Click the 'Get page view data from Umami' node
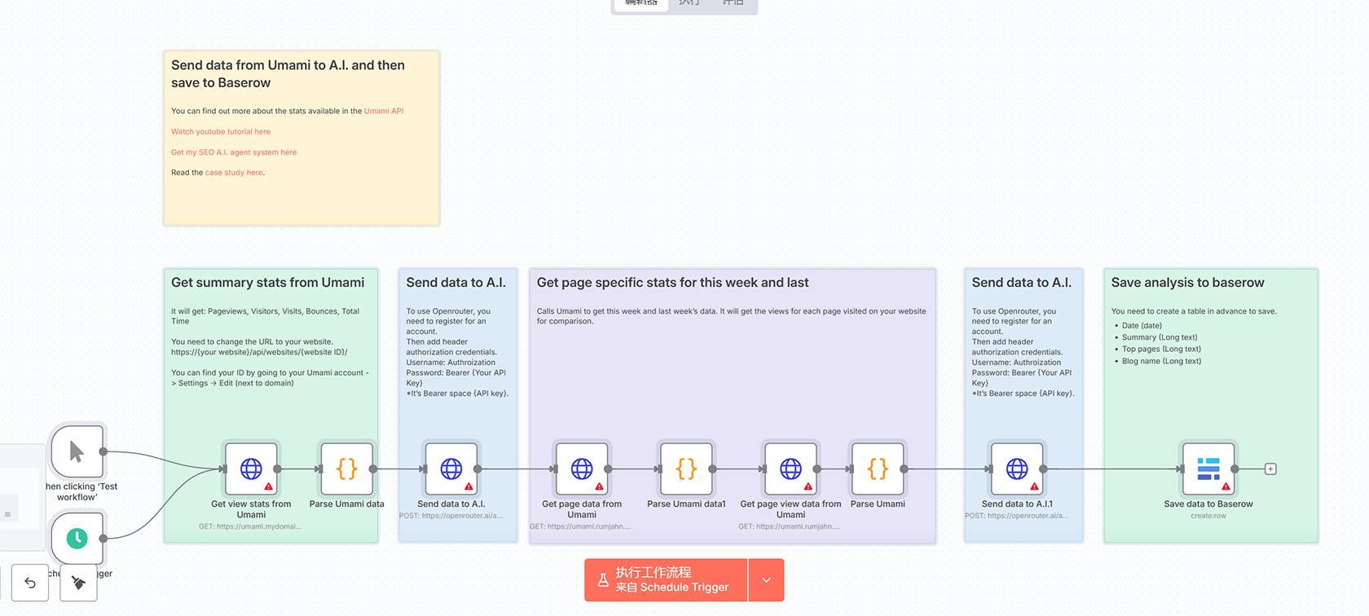The height and width of the screenshot is (616, 1369). coord(790,469)
